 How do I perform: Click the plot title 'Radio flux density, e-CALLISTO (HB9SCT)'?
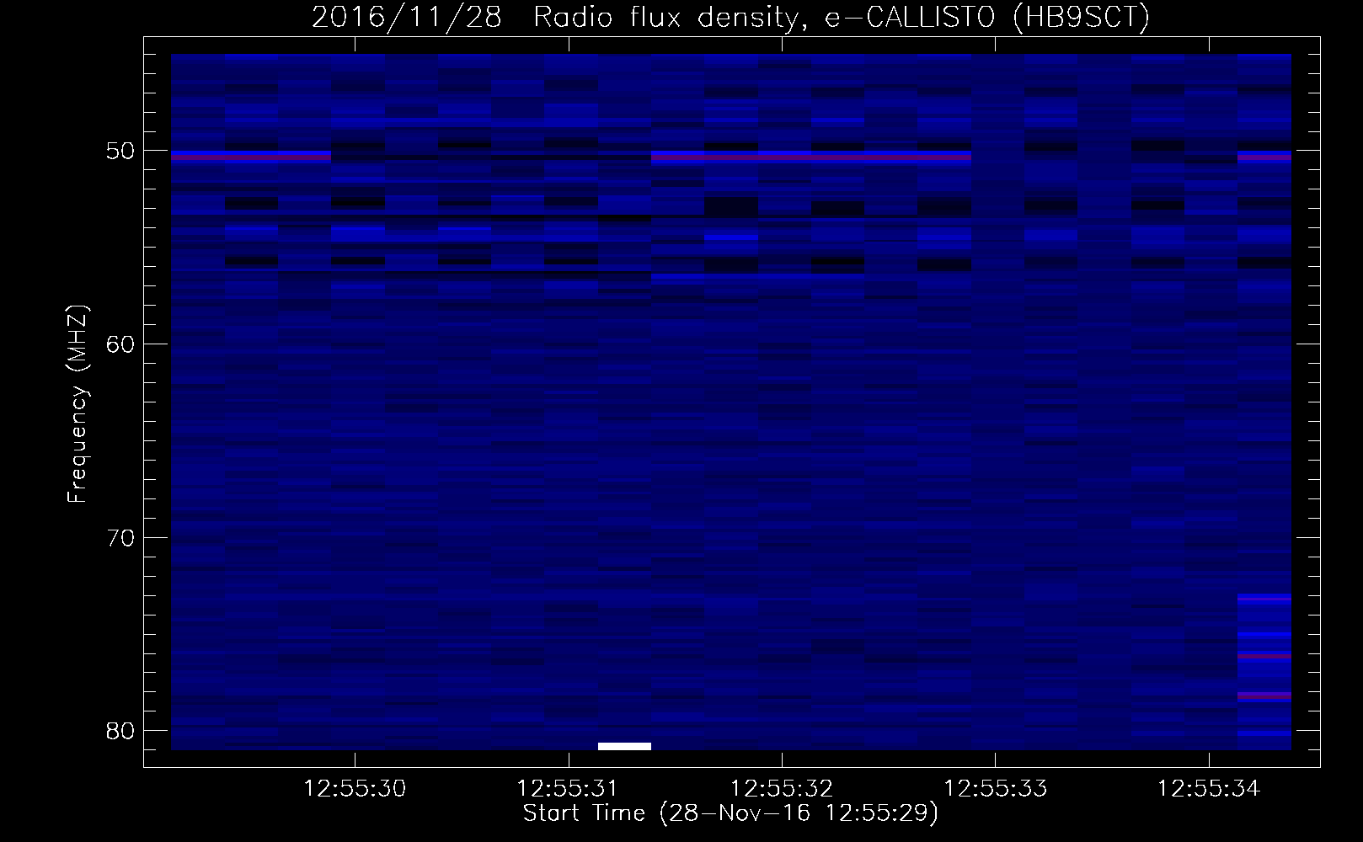tap(842, 17)
